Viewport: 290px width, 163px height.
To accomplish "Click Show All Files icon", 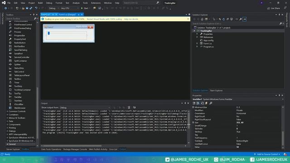I will tap(232, 19).
